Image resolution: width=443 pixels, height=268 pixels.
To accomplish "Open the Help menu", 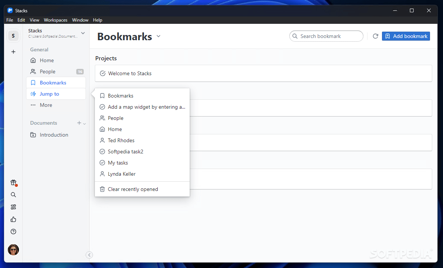I will pos(97,20).
